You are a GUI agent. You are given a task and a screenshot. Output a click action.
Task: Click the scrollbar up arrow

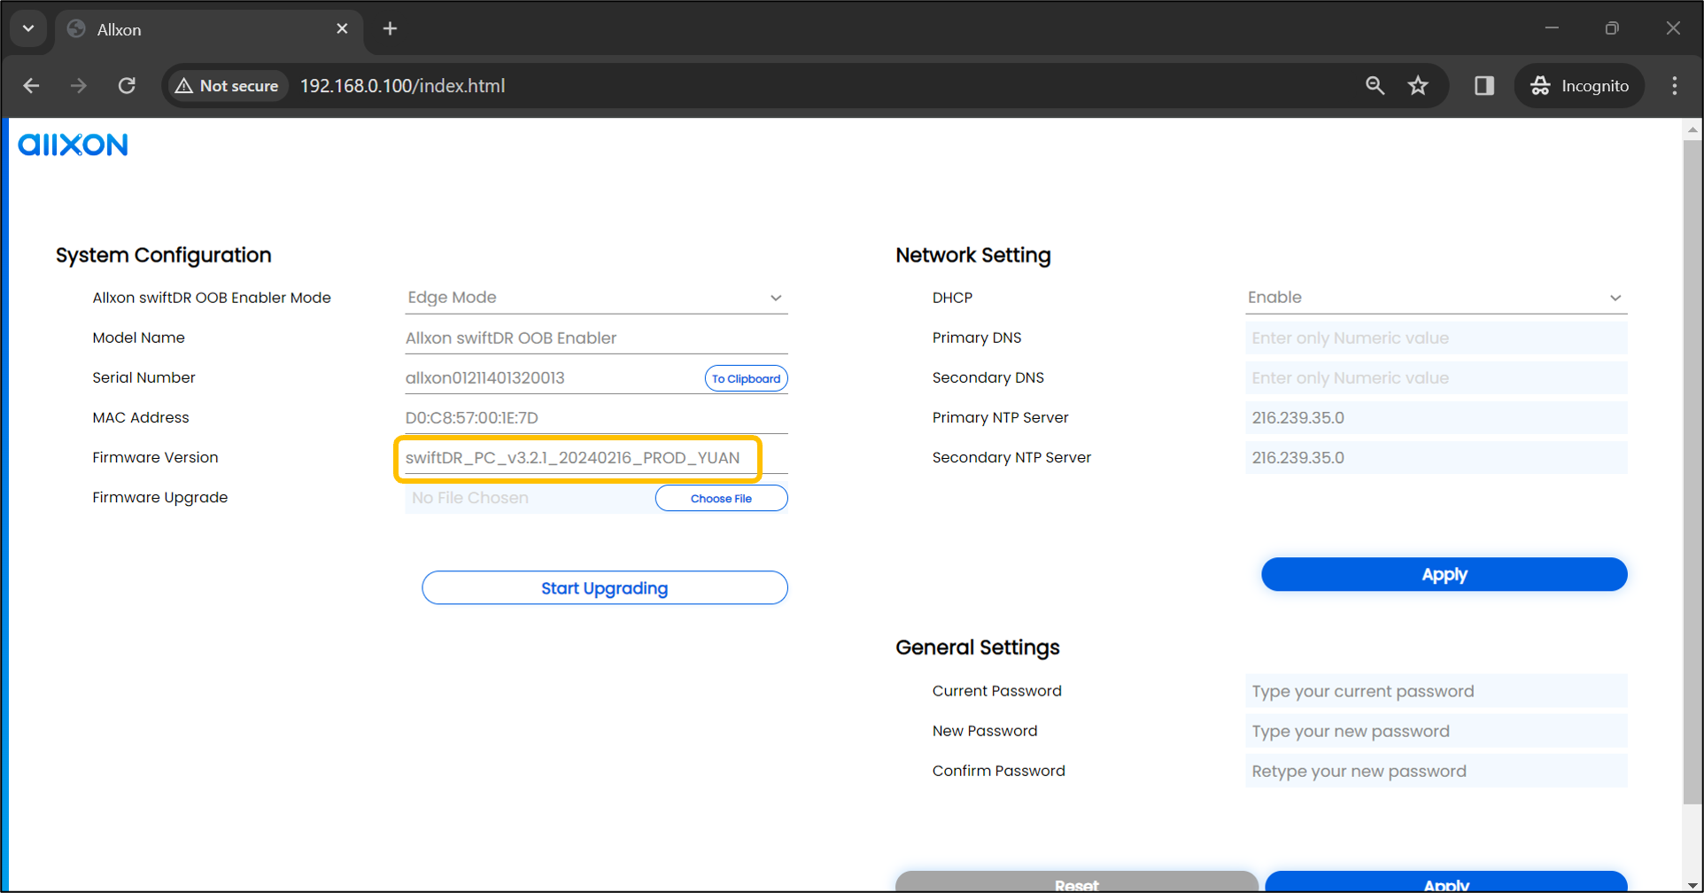pos(1692,129)
